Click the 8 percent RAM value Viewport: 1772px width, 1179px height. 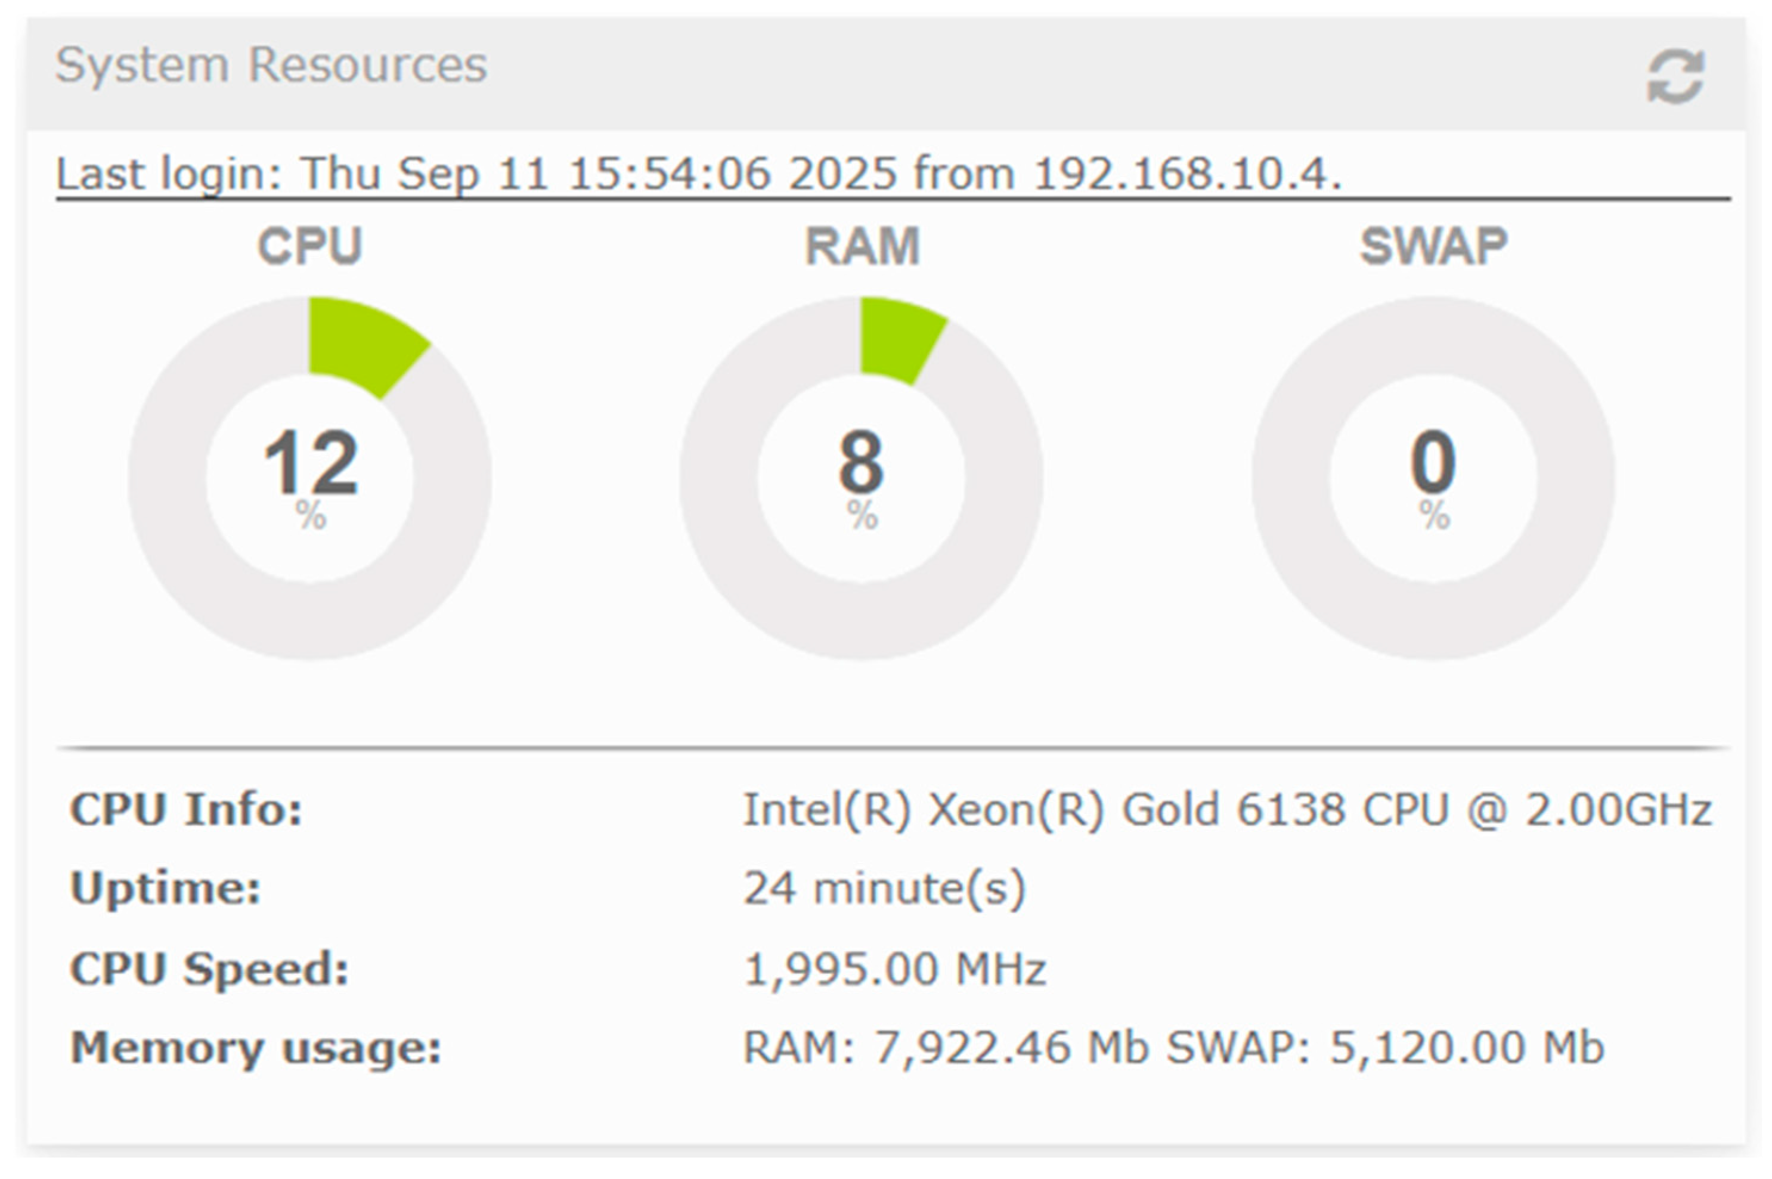pos(861,462)
